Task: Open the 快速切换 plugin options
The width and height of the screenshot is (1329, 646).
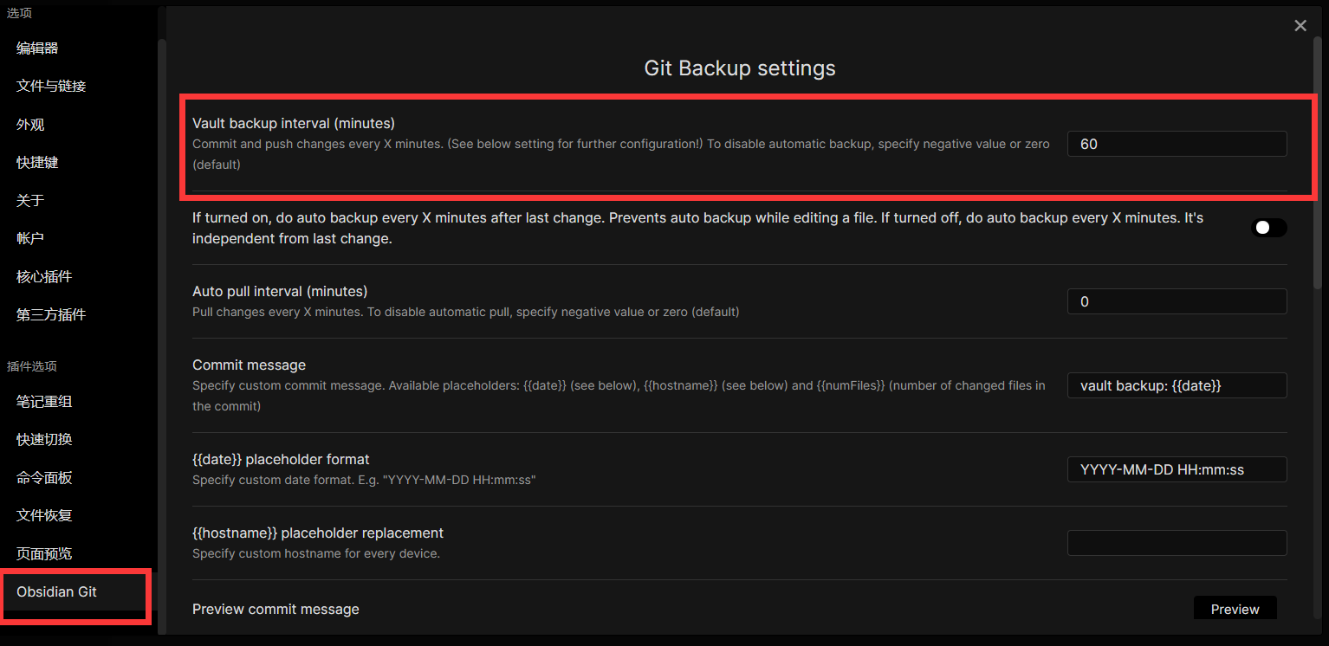Action: click(x=44, y=440)
